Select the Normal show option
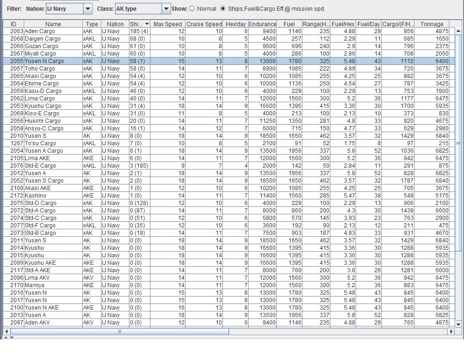The width and height of the screenshot is (464, 353). coord(193,9)
